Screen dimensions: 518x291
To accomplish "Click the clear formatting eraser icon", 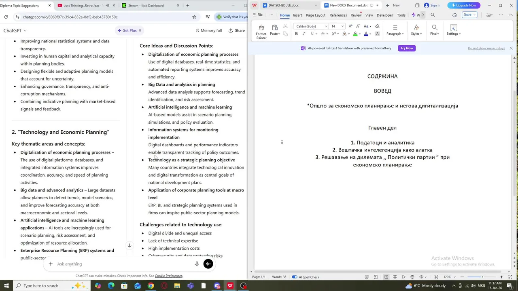I will pos(377,26).
